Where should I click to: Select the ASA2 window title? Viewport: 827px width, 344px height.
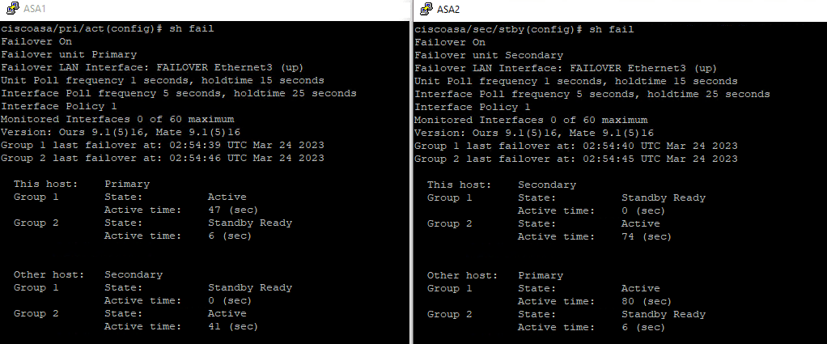click(449, 10)
